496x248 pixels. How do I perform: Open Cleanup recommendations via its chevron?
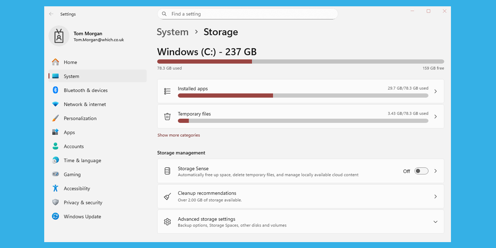point(435,196)
